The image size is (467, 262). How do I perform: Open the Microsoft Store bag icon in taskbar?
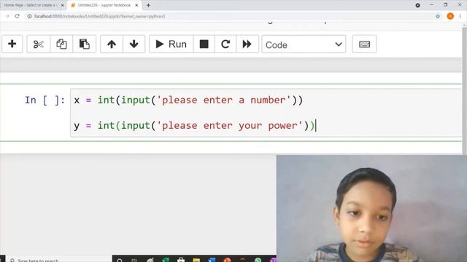tap(181, 261)
